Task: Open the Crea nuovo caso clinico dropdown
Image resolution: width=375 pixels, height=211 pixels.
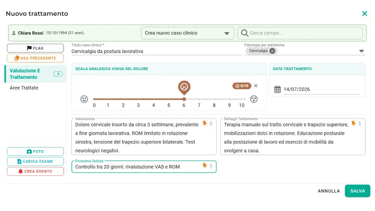Action: point(187,33)
